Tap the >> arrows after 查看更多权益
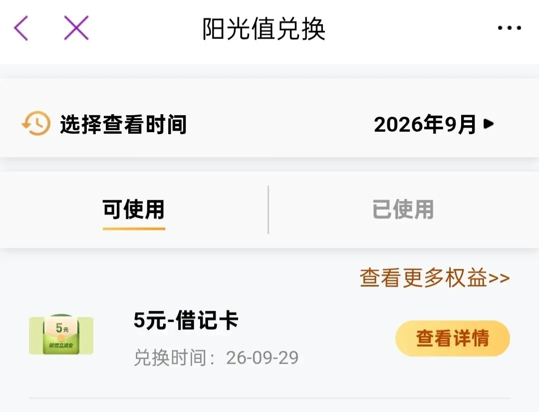Viewport: 539px width, 412px height. (499, 278)
